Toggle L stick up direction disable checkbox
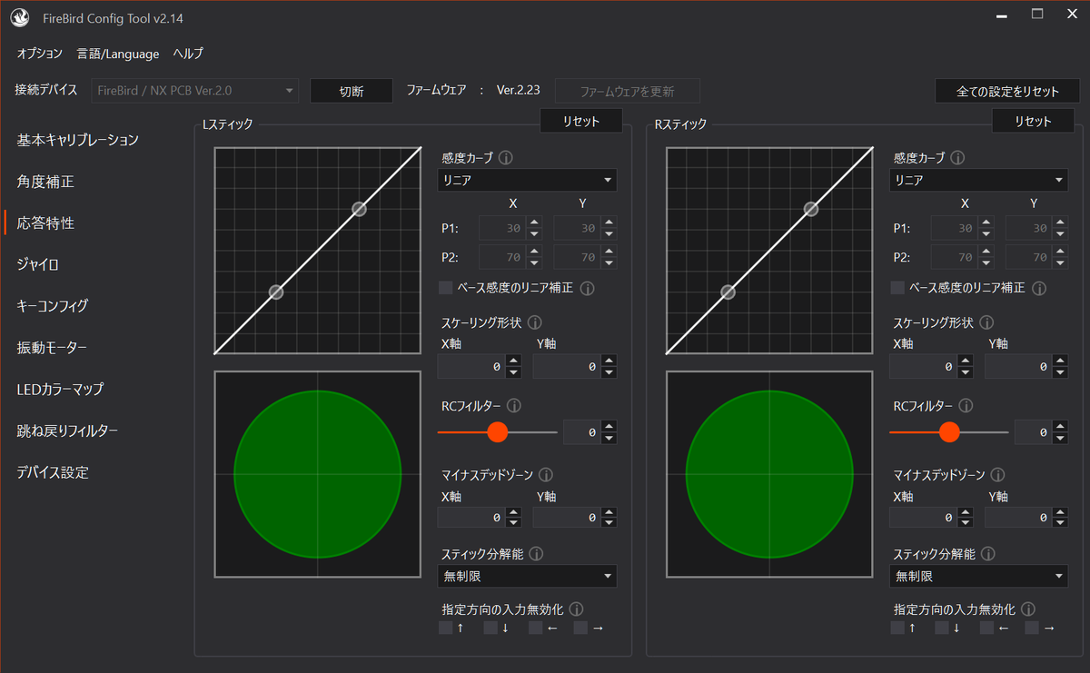Screen dimensions: 1090x673 (445, 628)
